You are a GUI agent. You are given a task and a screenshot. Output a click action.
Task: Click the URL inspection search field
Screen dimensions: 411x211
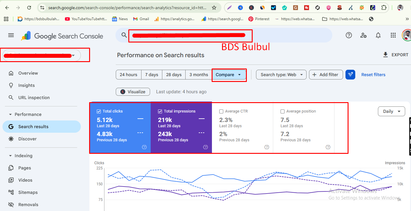[224, 35]
